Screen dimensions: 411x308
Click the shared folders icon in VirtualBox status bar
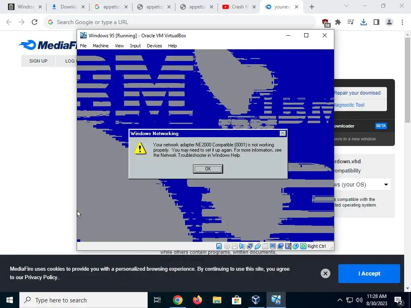(265, 246)
